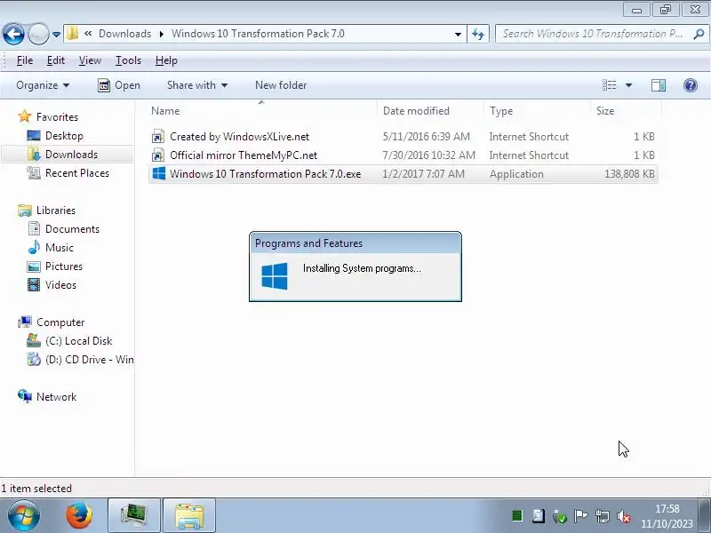Click the network tray icon
The height and width of the screenshot is (533, 711).
point(603,516)
